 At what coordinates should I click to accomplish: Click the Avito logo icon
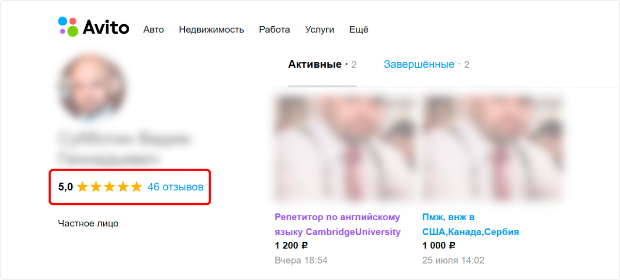coord(68,27)
